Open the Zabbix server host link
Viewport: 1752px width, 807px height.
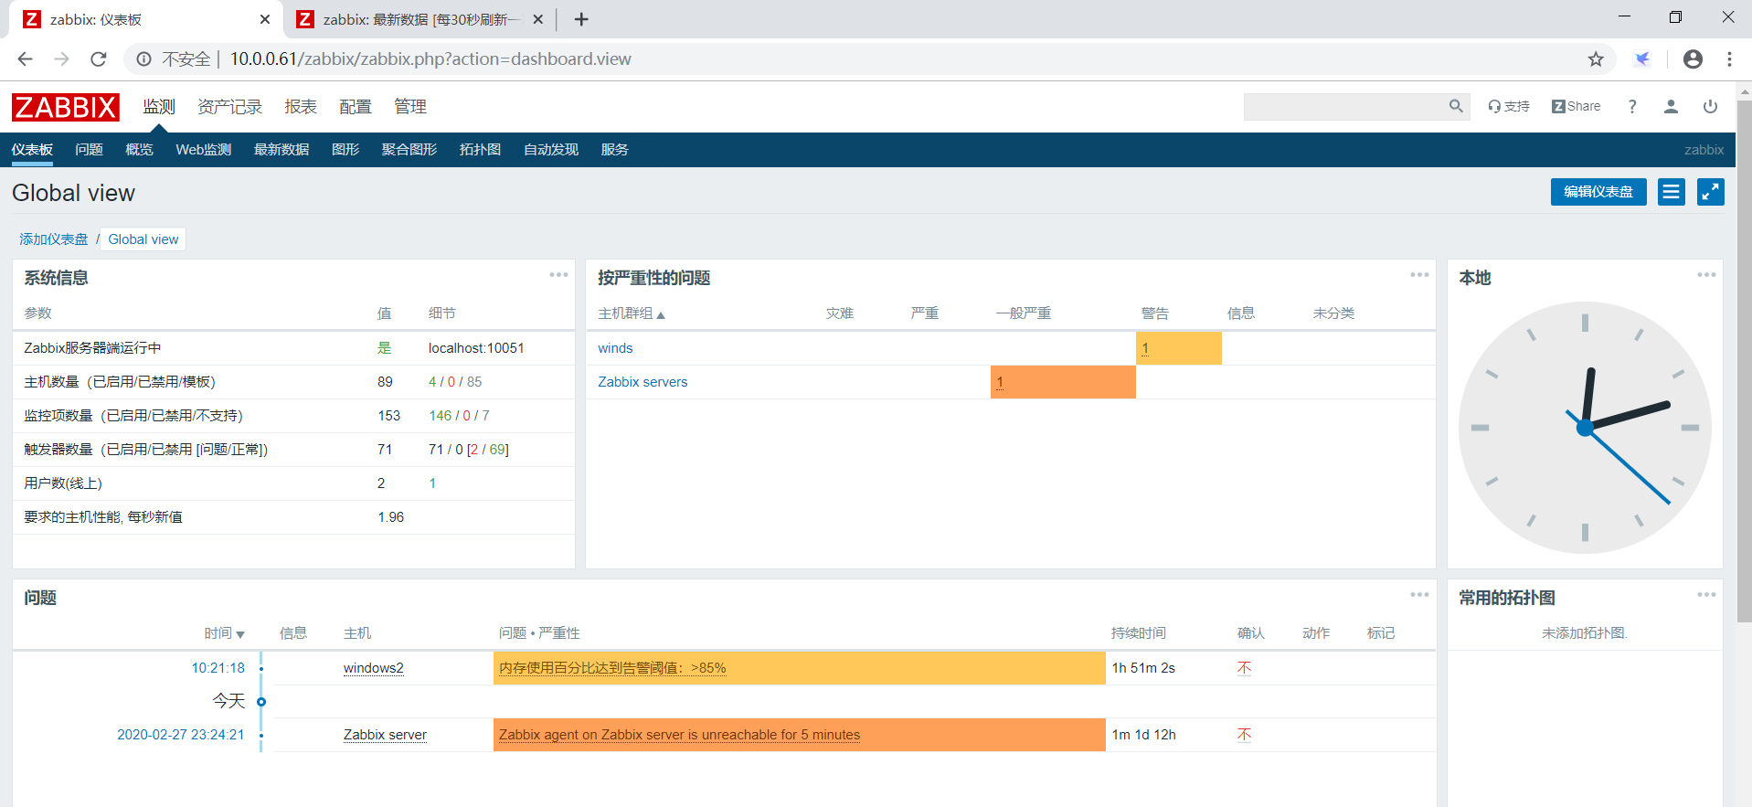385,735
